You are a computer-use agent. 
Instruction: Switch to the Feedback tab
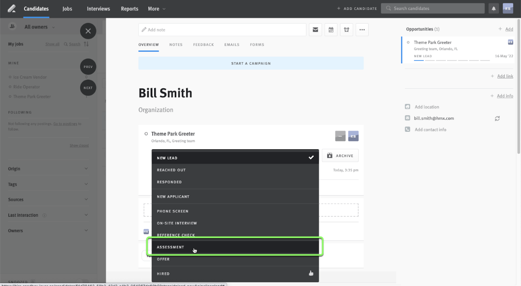(203, 45)
